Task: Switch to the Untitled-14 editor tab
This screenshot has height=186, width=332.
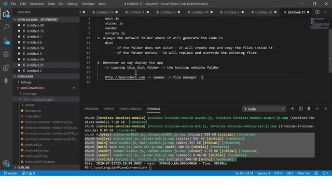Action: (200, 12)
